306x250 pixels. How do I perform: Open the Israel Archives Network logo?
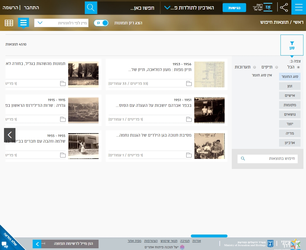pos(262,7)
